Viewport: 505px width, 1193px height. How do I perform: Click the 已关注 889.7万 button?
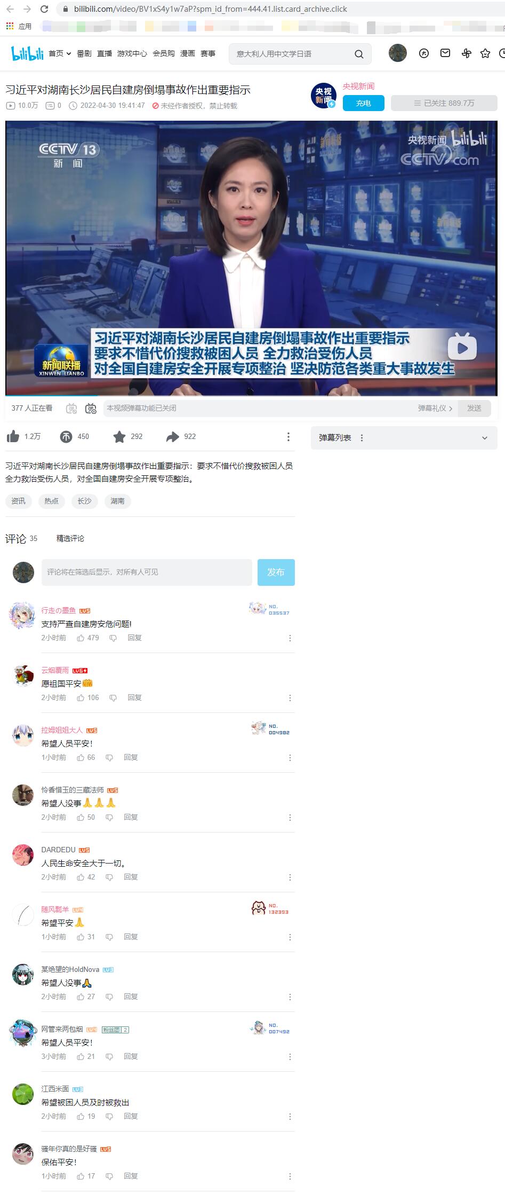[444, 103]
